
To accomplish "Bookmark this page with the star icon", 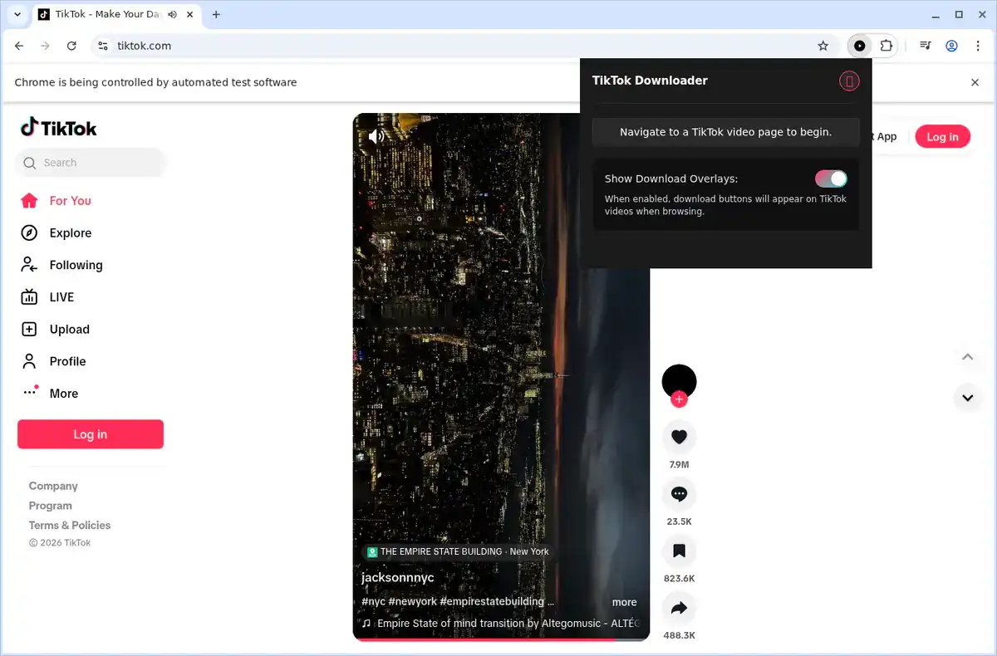I will 823,46.
